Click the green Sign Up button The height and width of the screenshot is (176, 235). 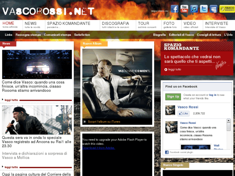point(173,97)
